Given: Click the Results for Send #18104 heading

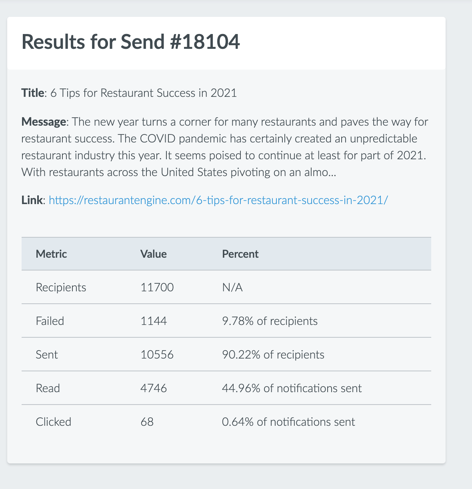Looking at the screenshot, I should click(130, 42).
